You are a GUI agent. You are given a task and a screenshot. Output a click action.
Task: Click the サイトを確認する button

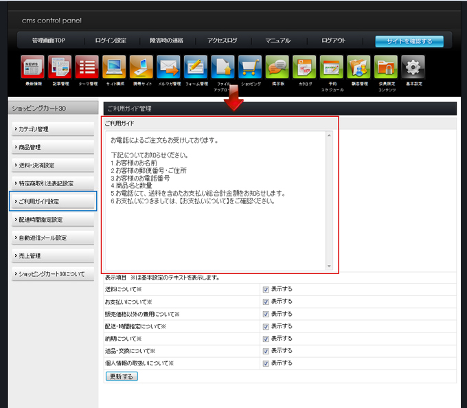[409, 41]
